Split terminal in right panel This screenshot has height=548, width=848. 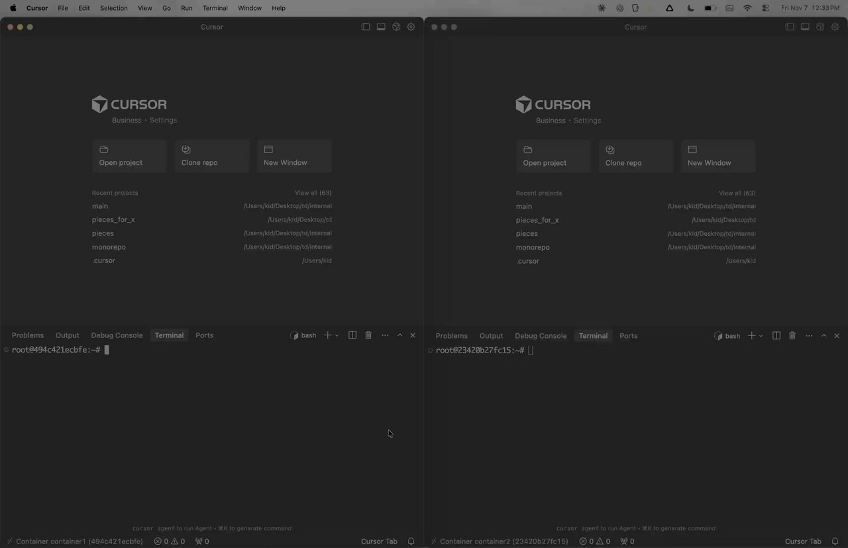pyautogui.click(x=776, y=336)
